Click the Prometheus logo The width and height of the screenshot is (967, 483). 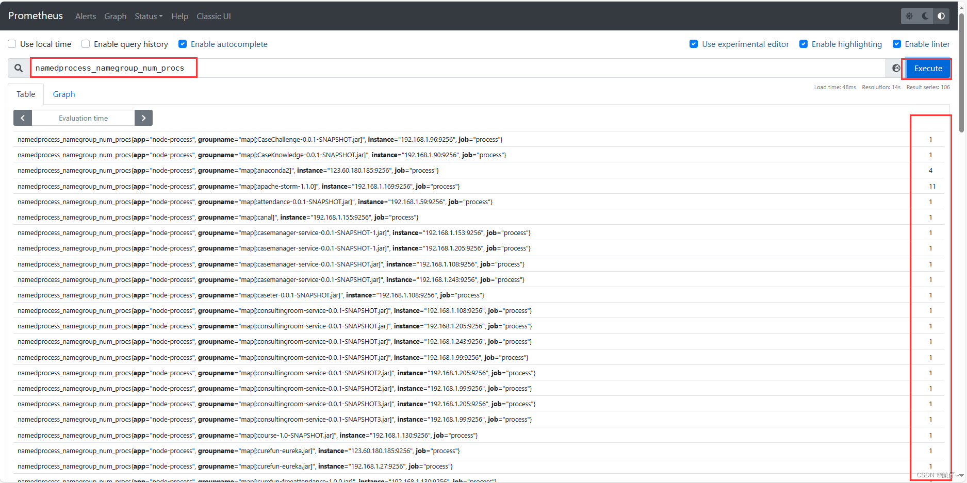click(x=35, y=15)
